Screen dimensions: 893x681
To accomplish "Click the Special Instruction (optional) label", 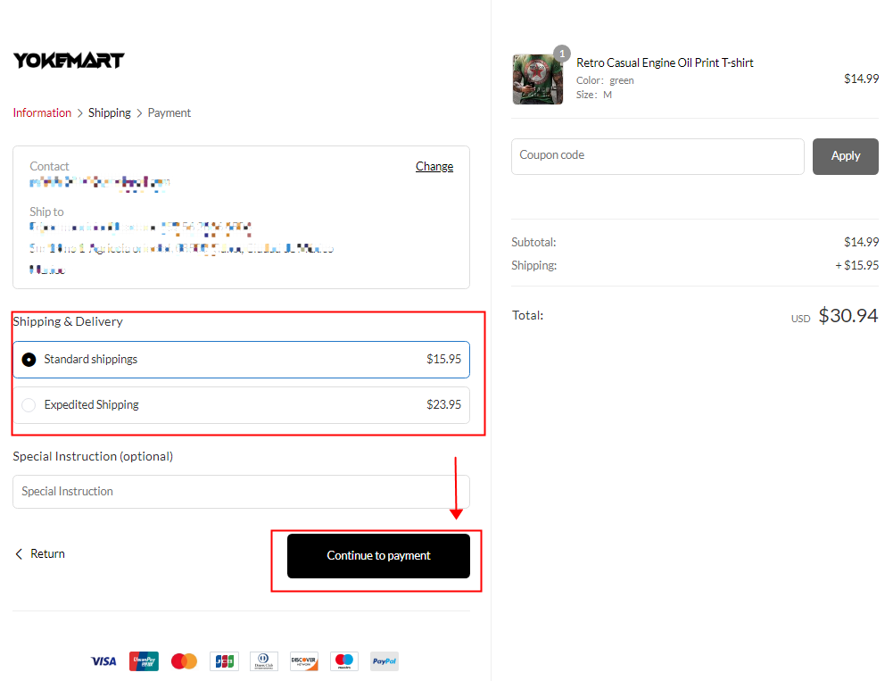I will (93, 456).
